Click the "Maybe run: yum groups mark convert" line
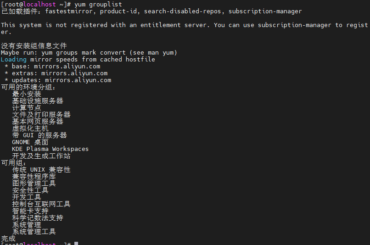This screenshot has height=245, width=370. [89, 53]
